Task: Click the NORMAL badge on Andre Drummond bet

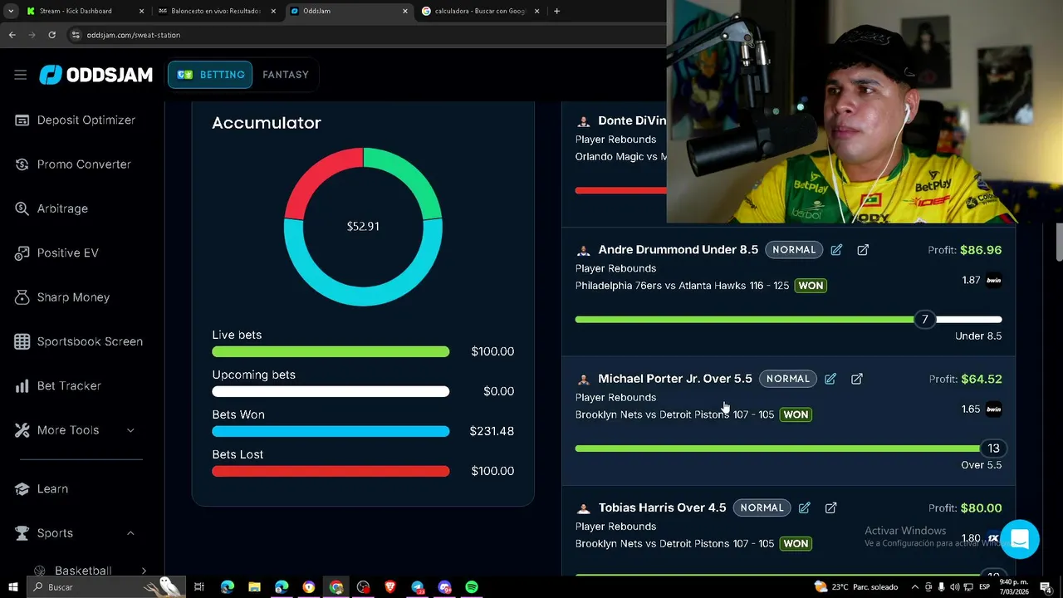Action: (x=794, y=250)
